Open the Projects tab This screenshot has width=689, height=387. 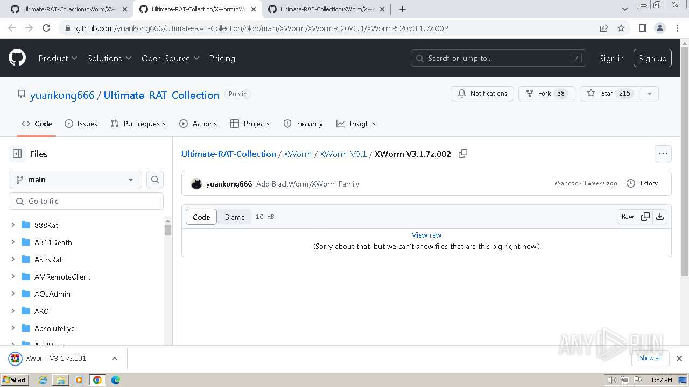click(x=250, y=124)
